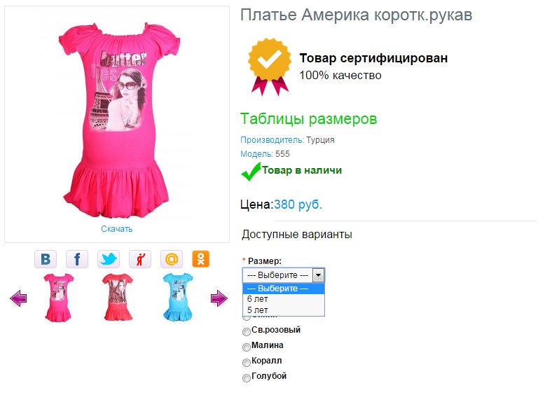Viewport: 552px width, 416px height.
Task: Collapse the Размер dropdown arrow
Action: pos(318,275)
